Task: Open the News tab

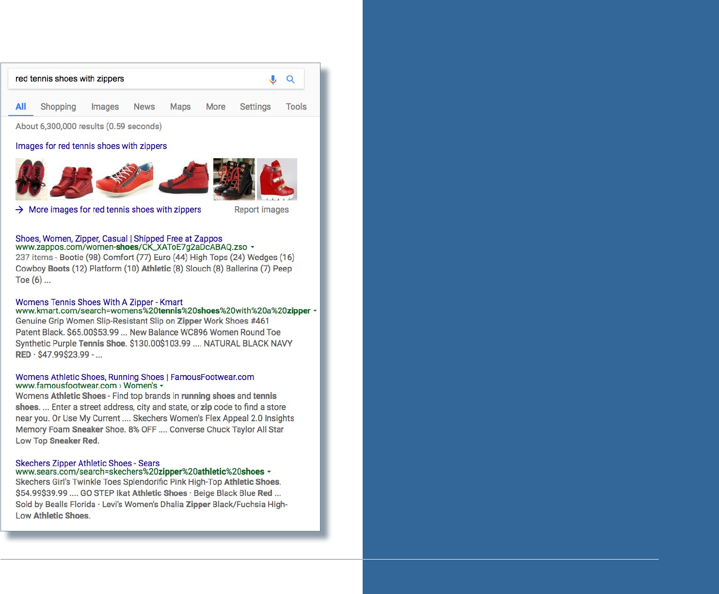Action: 144,107
